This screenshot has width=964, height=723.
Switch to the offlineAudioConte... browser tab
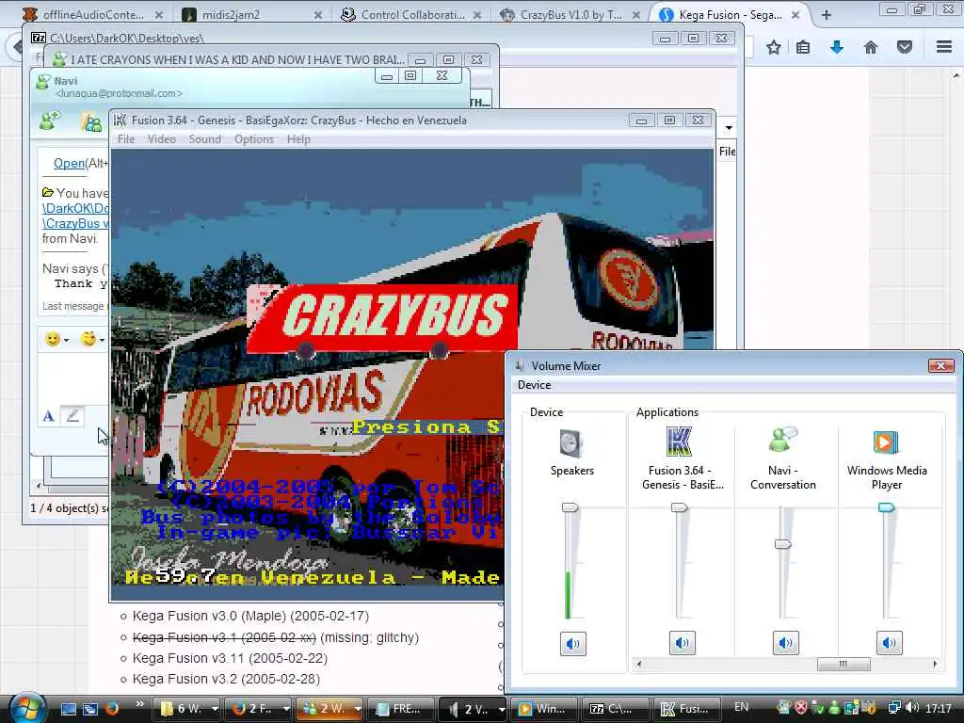[92, 14]
